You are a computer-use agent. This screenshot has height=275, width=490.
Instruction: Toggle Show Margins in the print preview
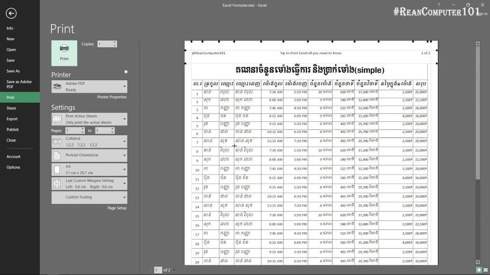478,269
